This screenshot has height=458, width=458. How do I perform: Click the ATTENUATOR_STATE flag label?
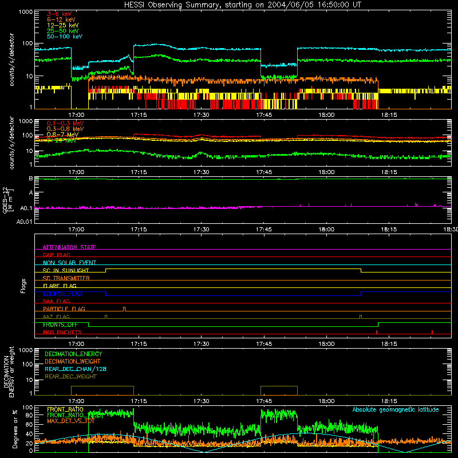click(x=69, y=247)
